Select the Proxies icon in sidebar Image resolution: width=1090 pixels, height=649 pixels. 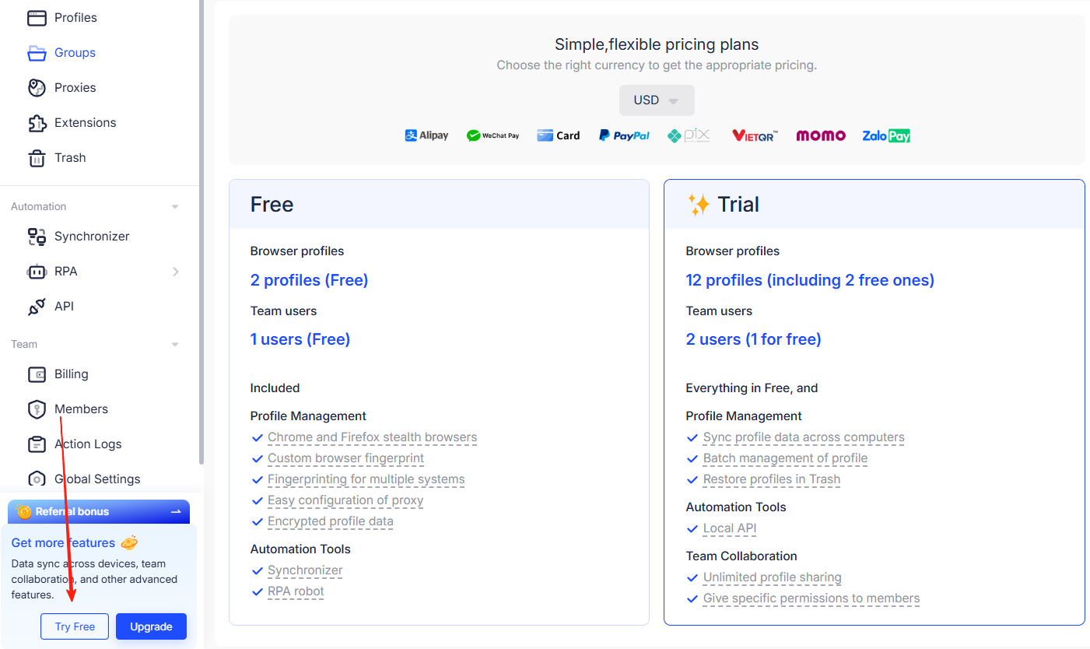pyautogui.click(x=37, y=88)
